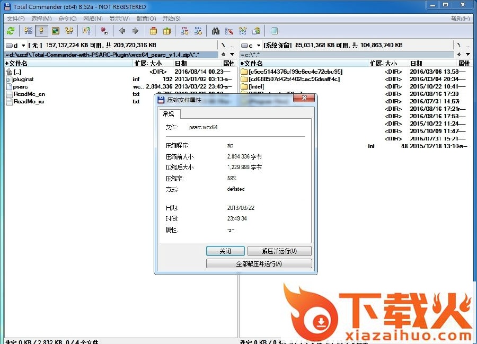Open the FTP connect toolbar icon
477x344 pixels.
point(184,31)
